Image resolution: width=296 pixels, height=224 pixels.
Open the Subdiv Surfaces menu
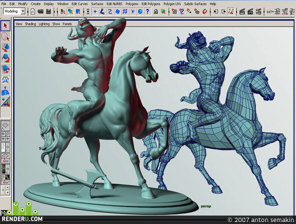(x=195, y=4)
